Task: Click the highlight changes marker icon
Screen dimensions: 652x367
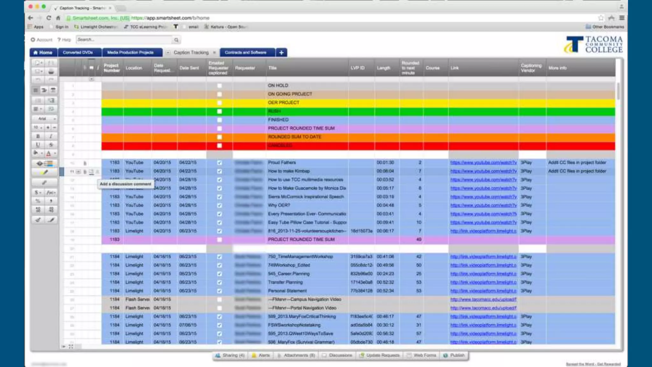Action: click(x=45, y=172)
